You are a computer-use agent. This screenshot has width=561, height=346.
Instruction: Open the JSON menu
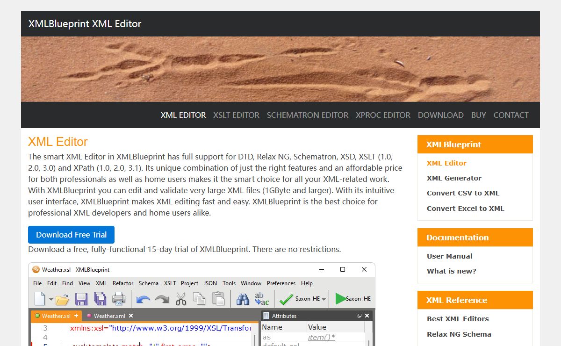click(x=210, y=283)
